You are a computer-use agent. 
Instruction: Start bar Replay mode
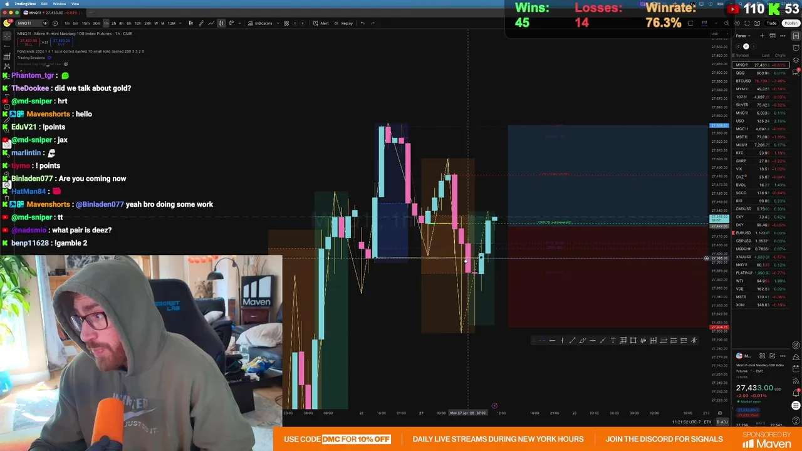coord(343,23)
